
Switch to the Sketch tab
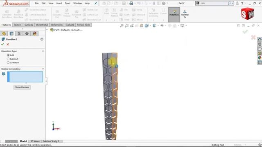click(x=18, y=24)
